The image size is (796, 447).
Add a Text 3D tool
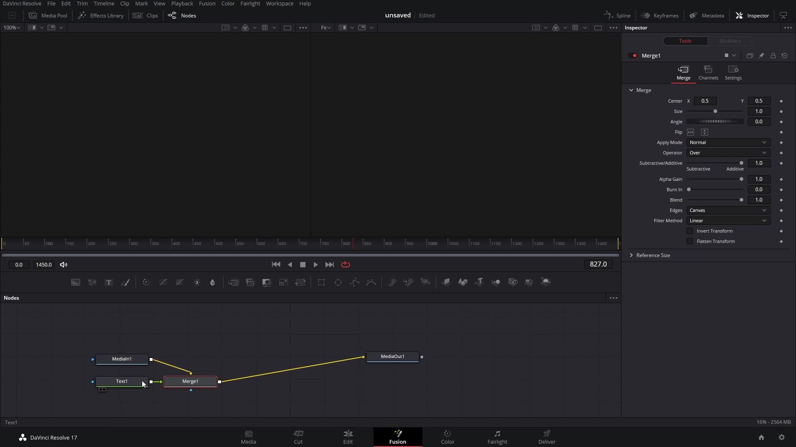point(480,282)
